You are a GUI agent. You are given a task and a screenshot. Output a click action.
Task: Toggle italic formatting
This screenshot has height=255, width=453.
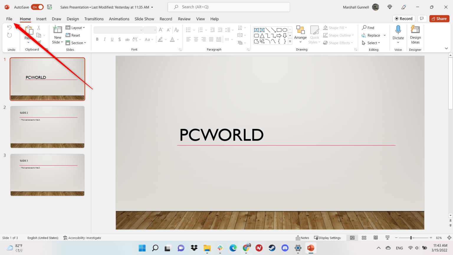point(105,39)
